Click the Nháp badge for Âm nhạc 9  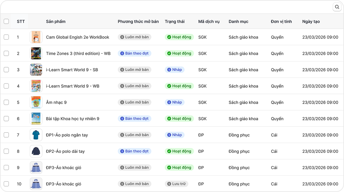point(175,102)
